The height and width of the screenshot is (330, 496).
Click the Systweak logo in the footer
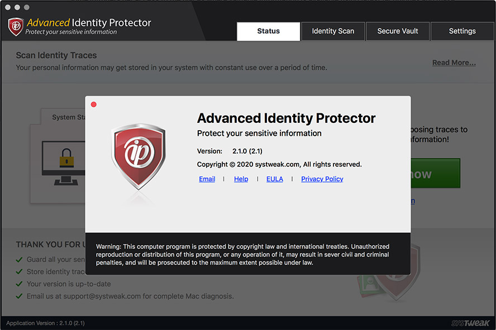coord(470,323)
